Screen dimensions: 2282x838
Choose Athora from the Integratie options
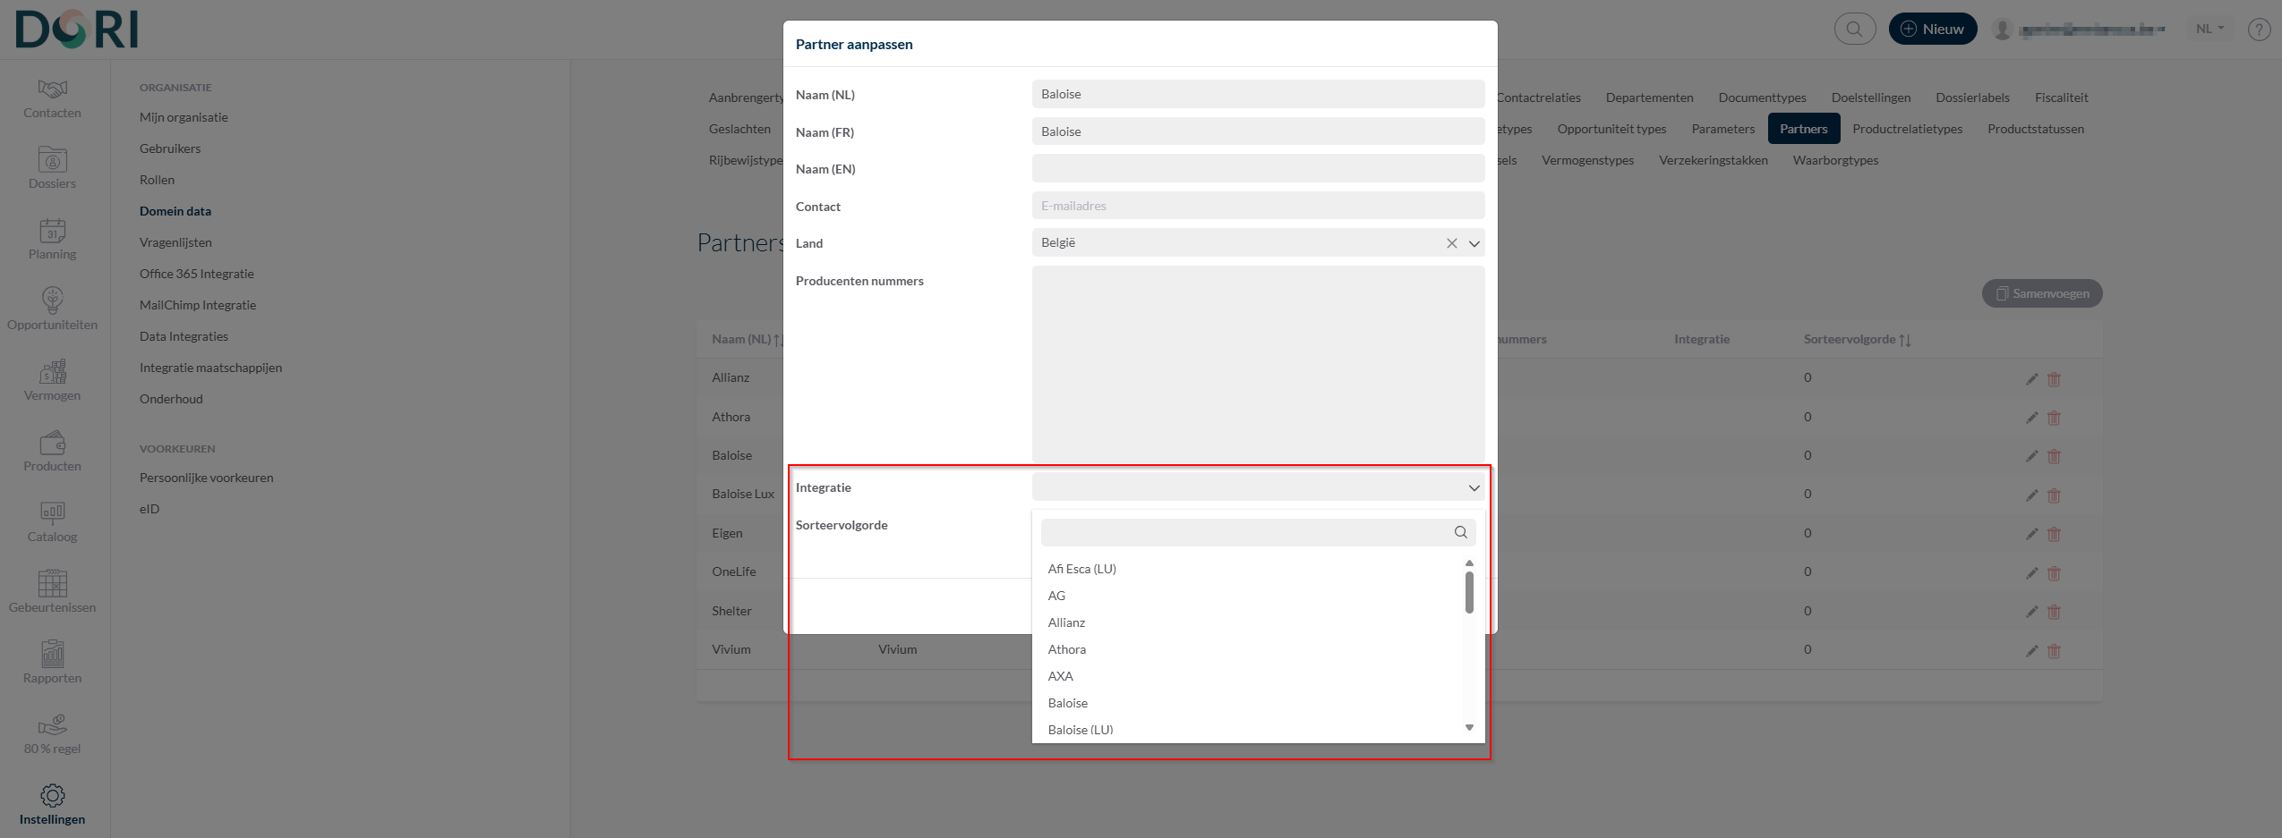1066,649
